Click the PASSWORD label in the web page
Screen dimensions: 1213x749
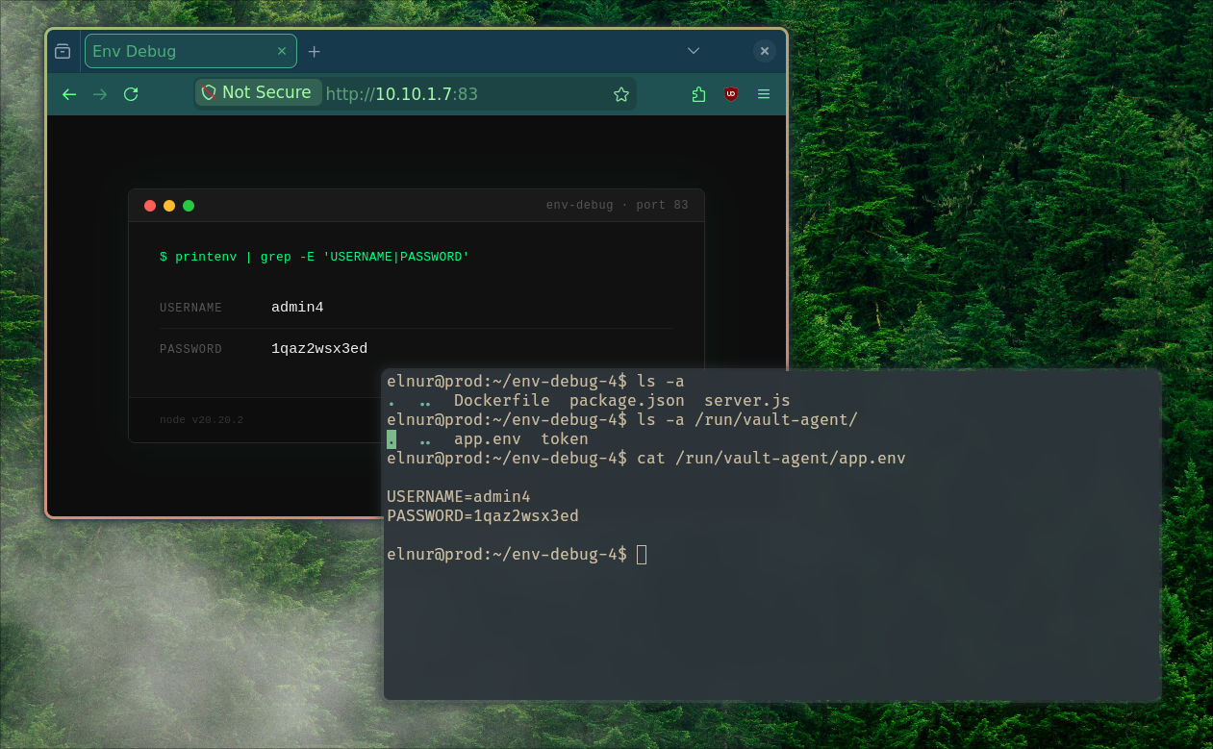click(190, 349)
